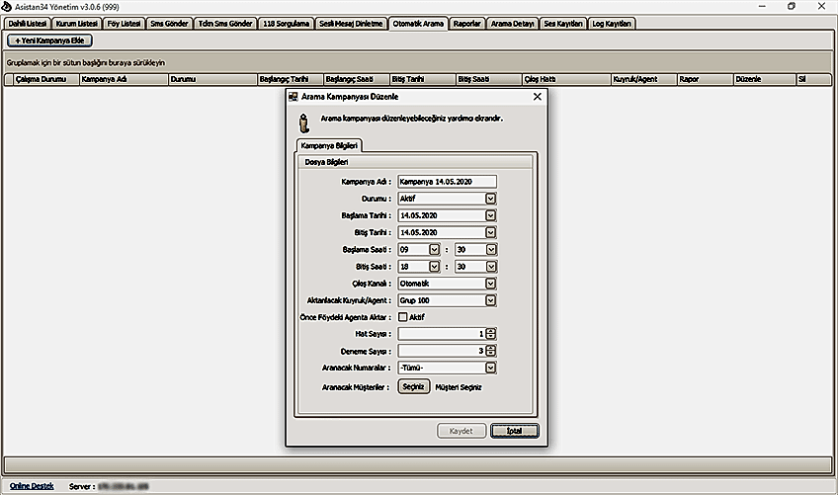Switch to the Raporlar tab
The height and width of the screenshot is (495, 838).
click(468, 23)
